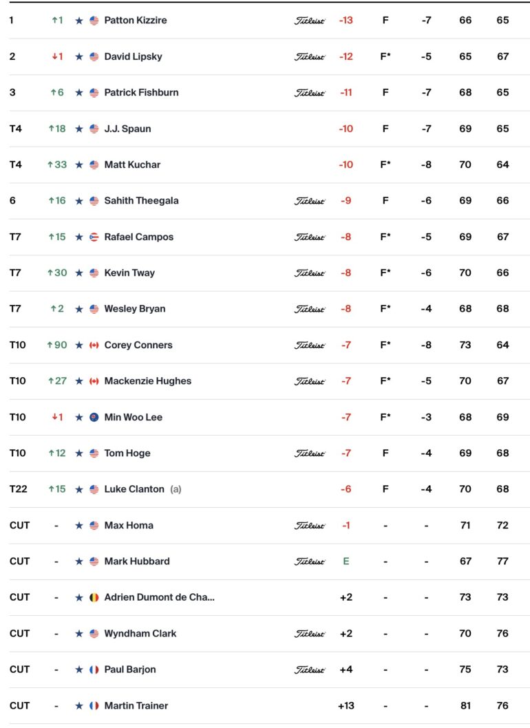
Task: Click Wyndham Clark total score +2
Action: point(346,633)
